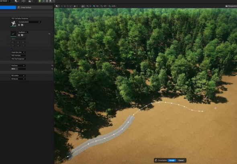The width and height of the screenshot is (237, 164).
Task: Browse to spline mesh asset folder icon
Action: click(x=22, y=25)
